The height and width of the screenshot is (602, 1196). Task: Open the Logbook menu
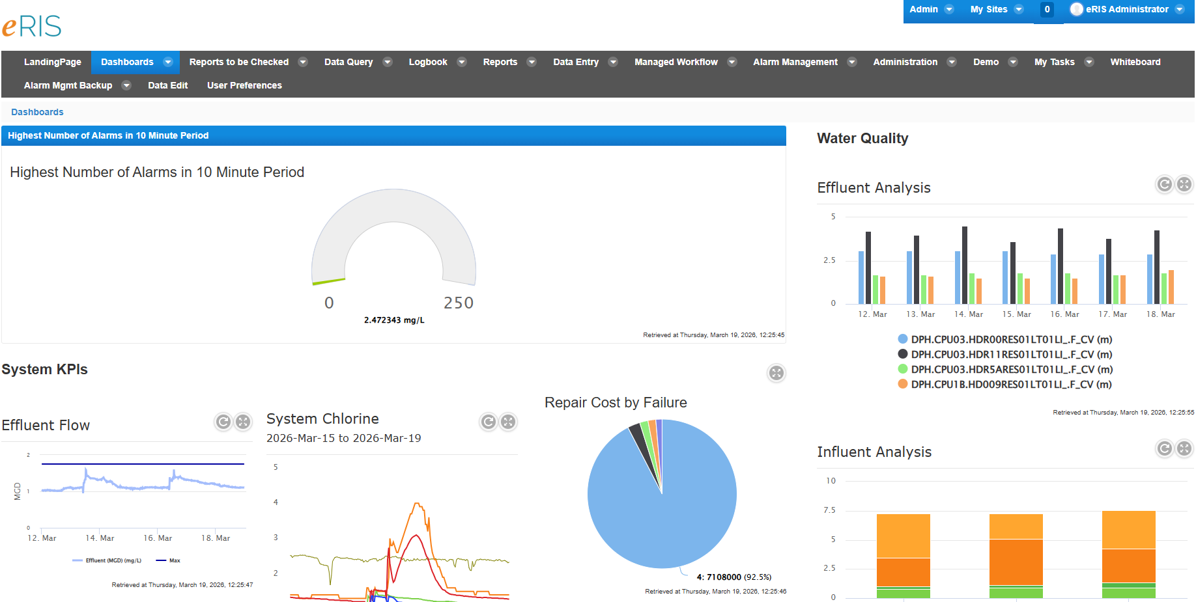coord(428,62)
